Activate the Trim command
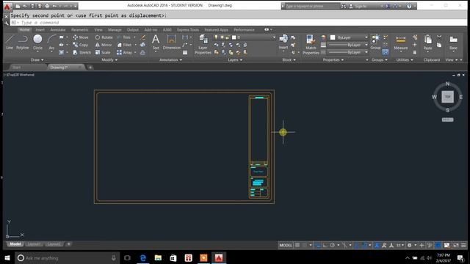Viewport: 470px width, 264px height. tap(124, 37)
